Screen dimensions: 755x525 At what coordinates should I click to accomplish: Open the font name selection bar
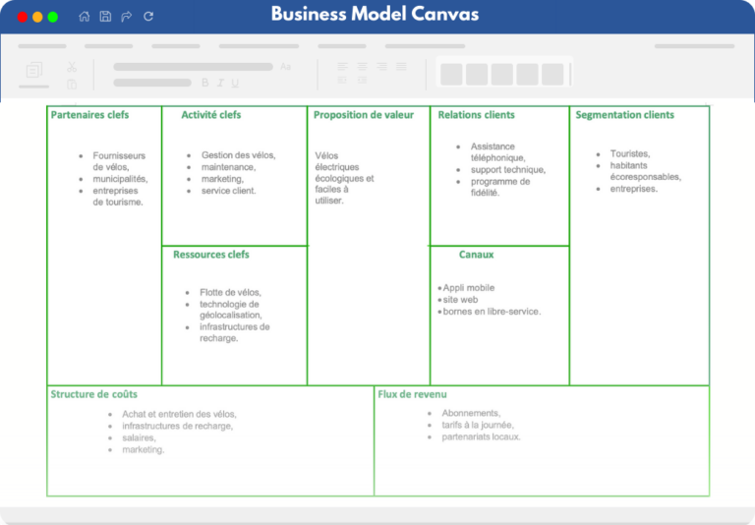coord(193,67)
